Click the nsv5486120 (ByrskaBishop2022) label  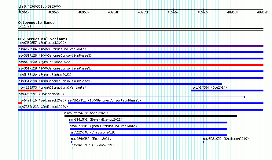[45, 75]
